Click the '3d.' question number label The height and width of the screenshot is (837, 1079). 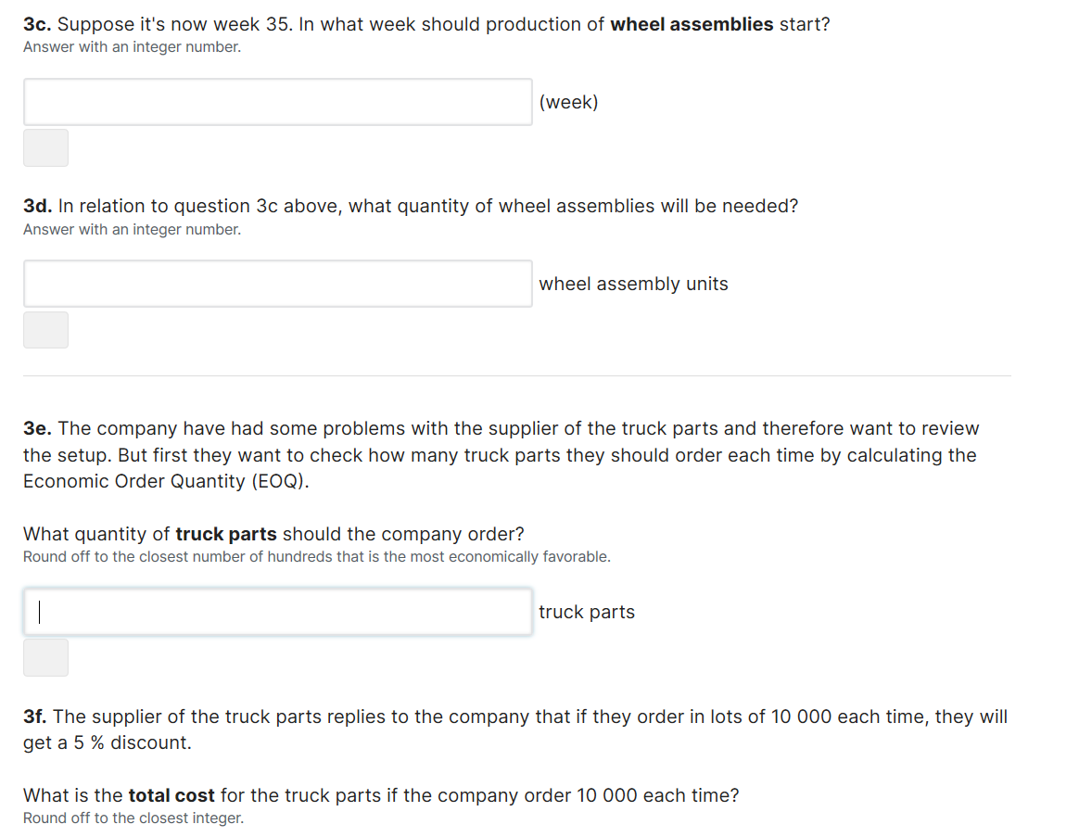38,206
